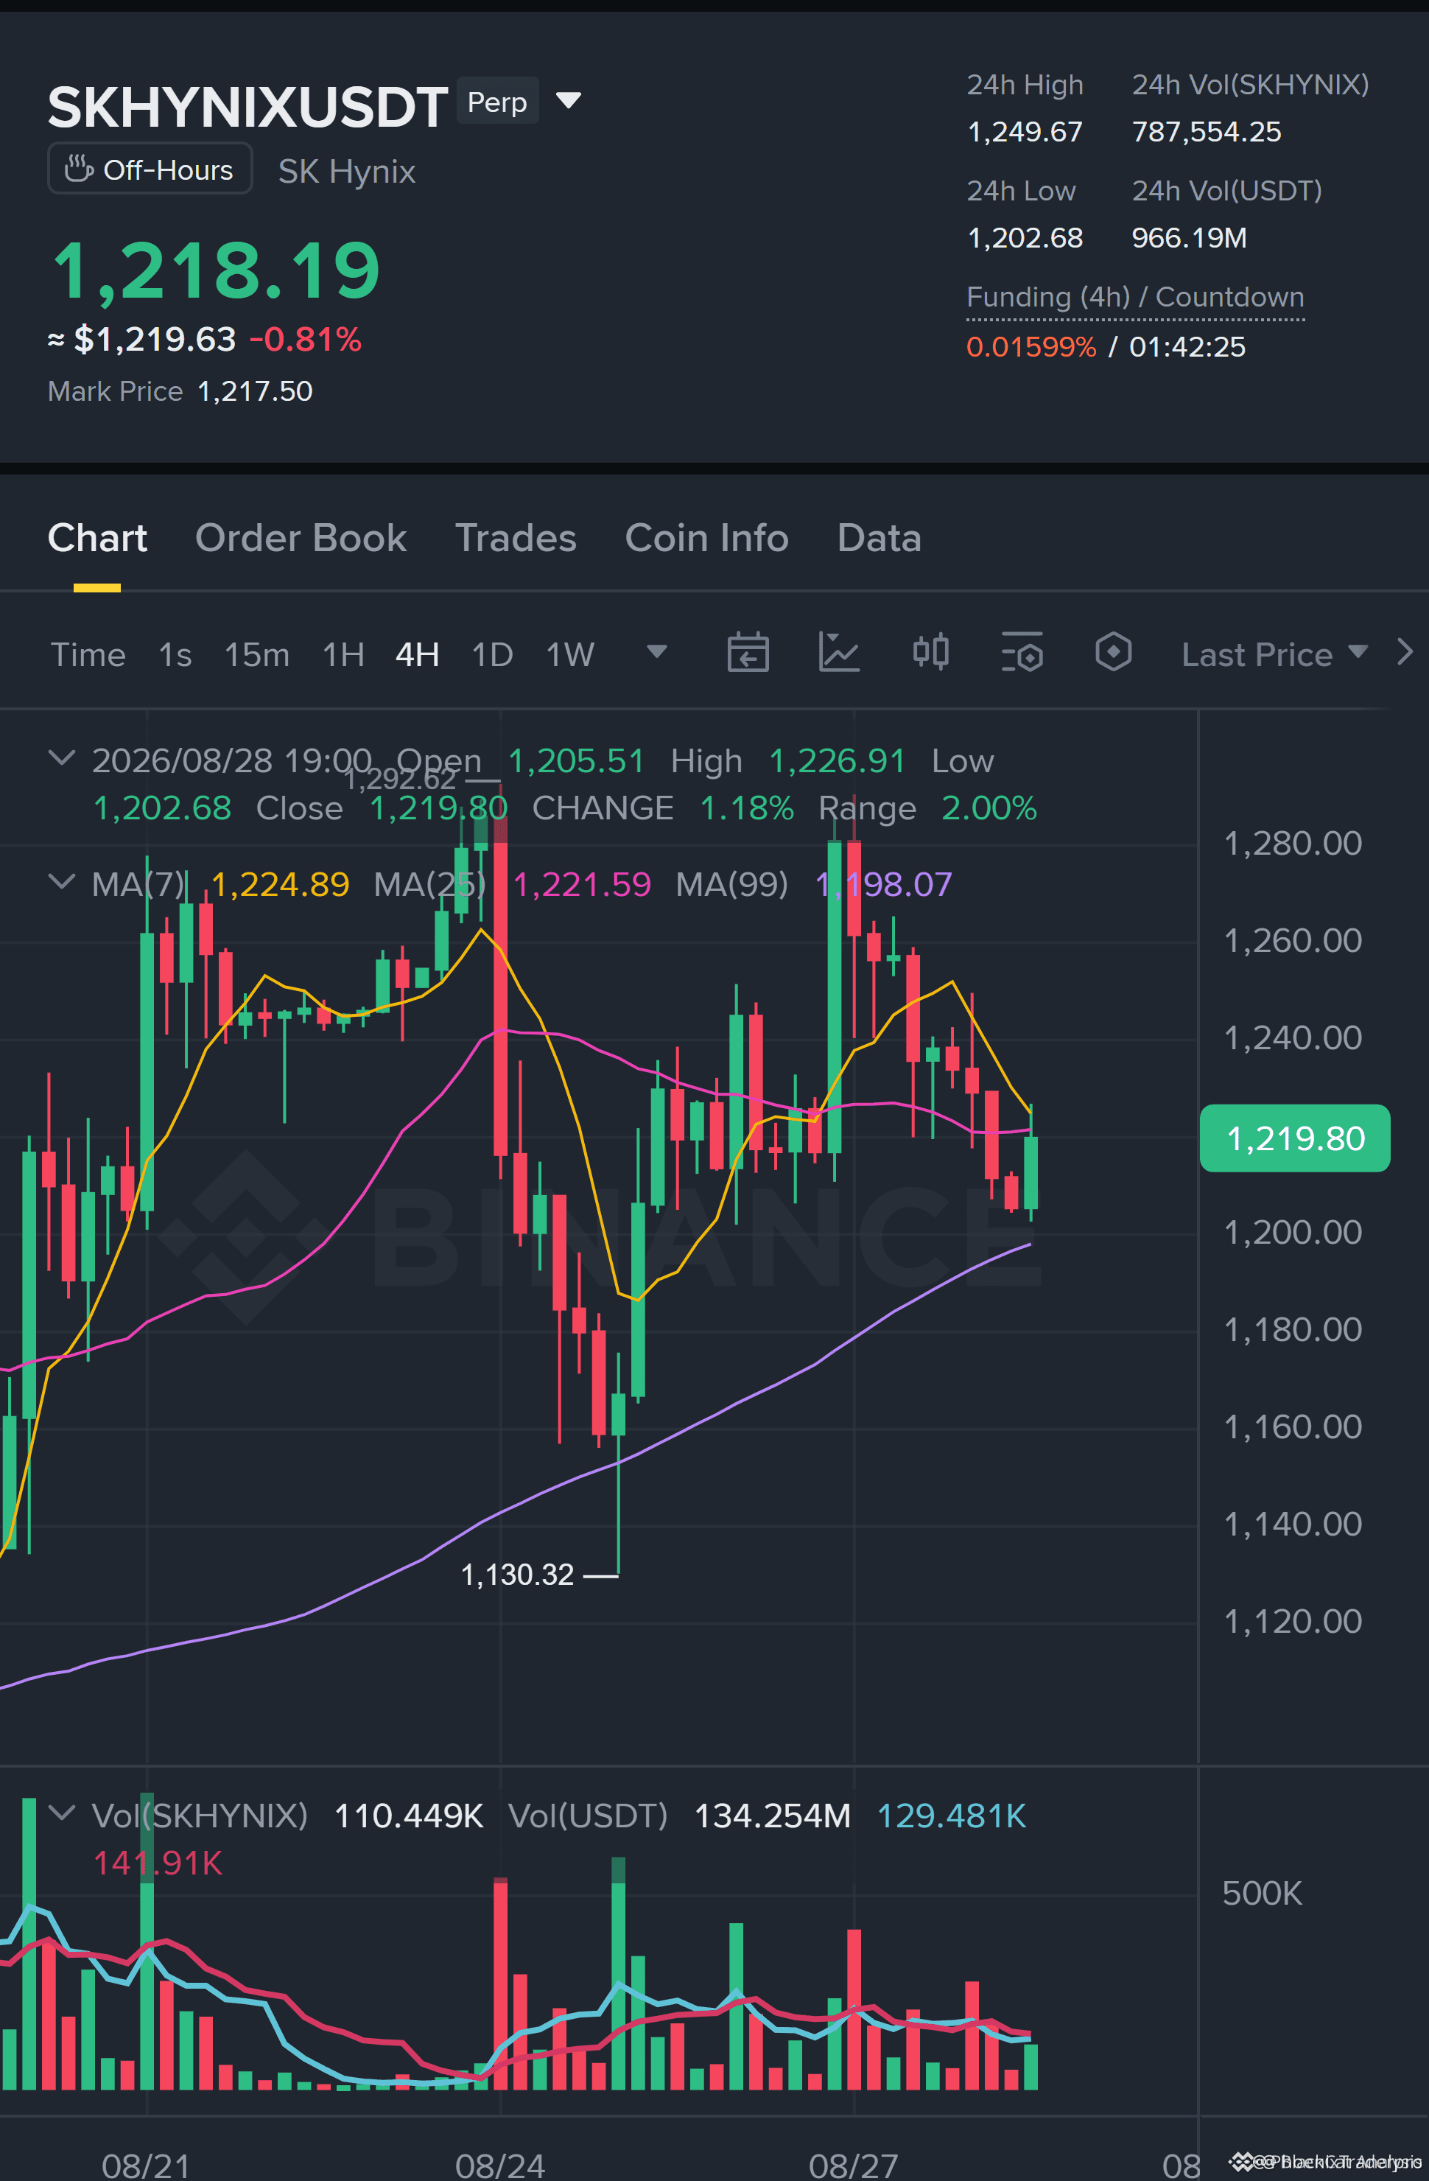Click the MA(99) value 1,198.07

(883, 884)
